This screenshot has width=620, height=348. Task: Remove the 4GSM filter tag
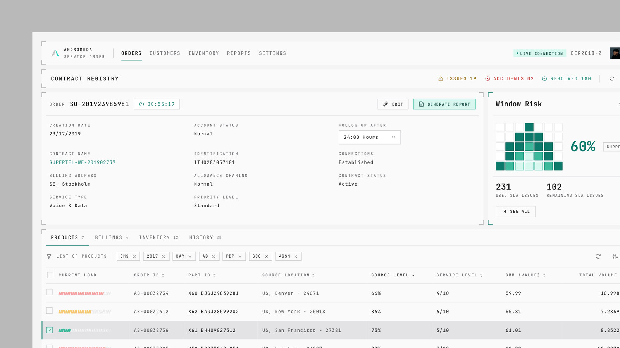[296, 256]
